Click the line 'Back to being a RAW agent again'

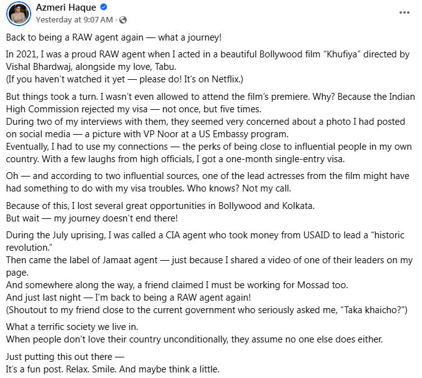click(x=114, y=37)
